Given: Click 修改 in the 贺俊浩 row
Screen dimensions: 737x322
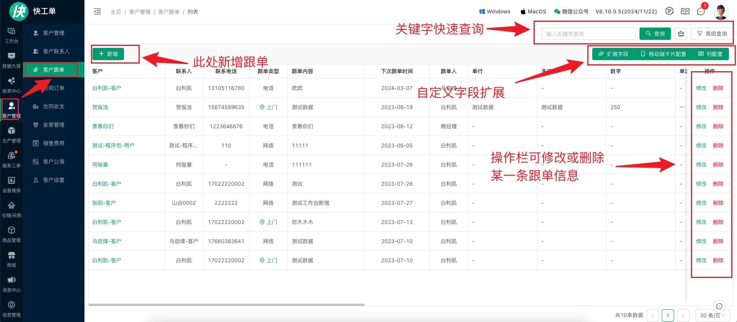Looking at the screenshot, I should (701, 107).
